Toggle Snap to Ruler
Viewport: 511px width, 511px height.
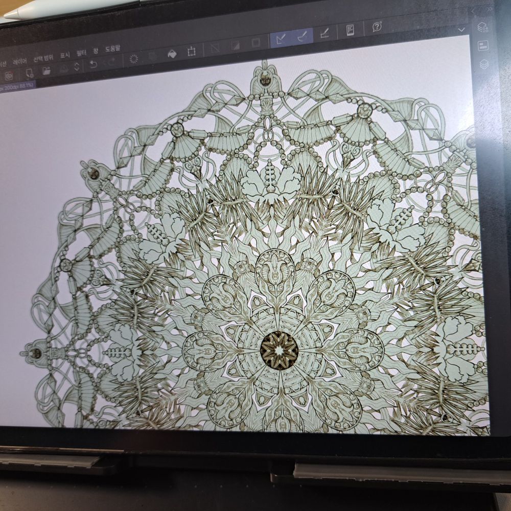pos(281,39)
